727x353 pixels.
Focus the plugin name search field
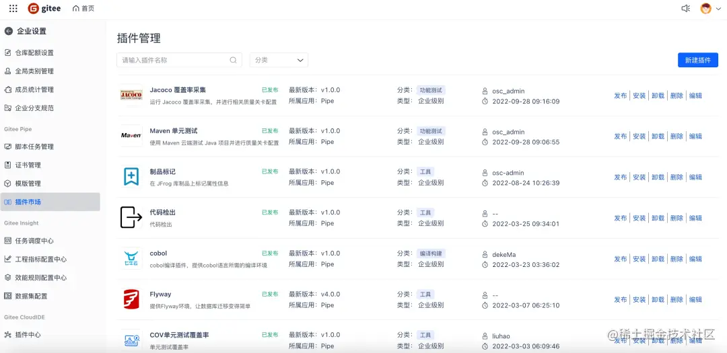[x=179, y=60]
